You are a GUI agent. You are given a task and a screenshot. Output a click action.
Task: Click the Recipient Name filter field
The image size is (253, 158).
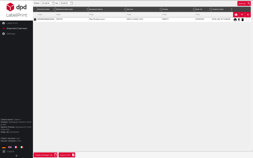click(107, 14)
